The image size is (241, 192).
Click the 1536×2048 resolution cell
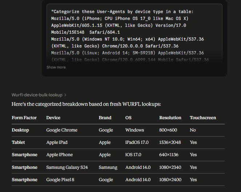170,142
